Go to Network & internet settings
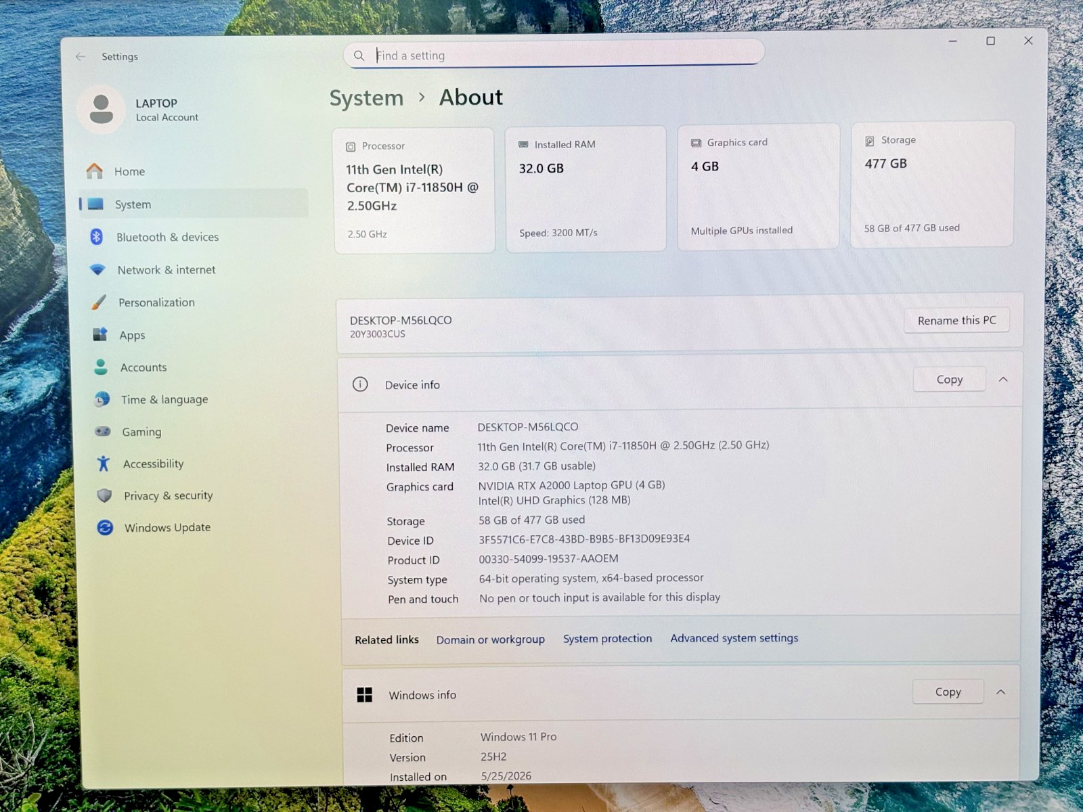 click(x=195, y=269)
